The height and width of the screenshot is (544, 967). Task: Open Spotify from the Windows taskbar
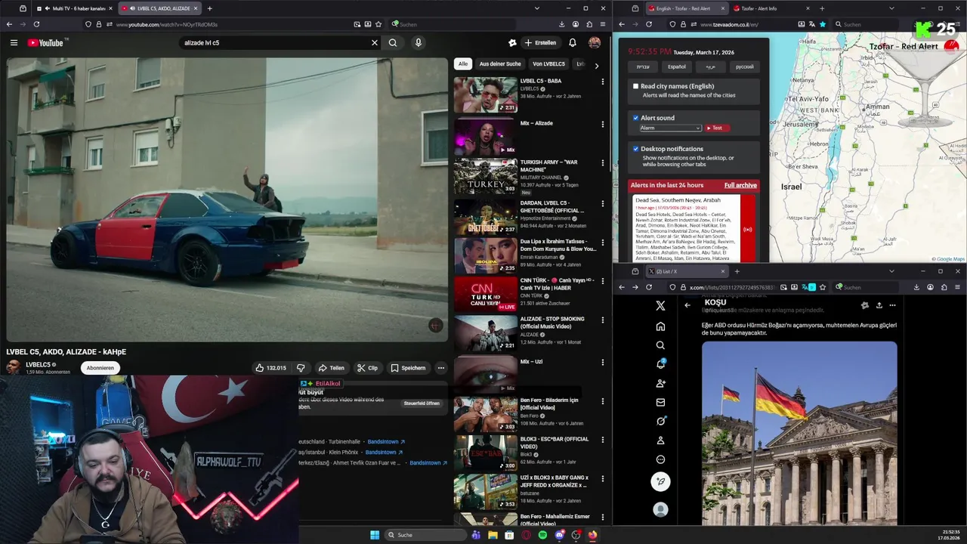pyautogui.click(x=542, y=535)
